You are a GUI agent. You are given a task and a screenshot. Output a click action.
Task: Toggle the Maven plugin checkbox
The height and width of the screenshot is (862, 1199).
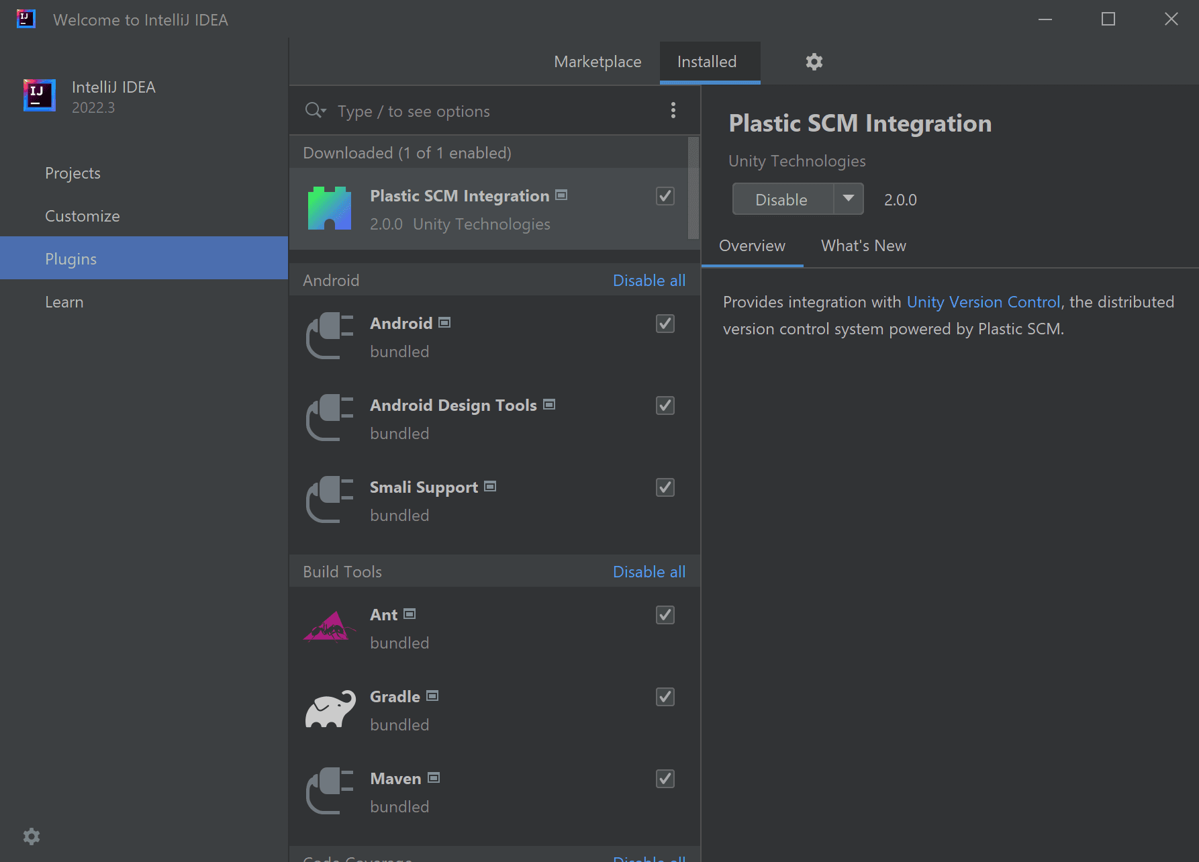(x=665, y=779)
